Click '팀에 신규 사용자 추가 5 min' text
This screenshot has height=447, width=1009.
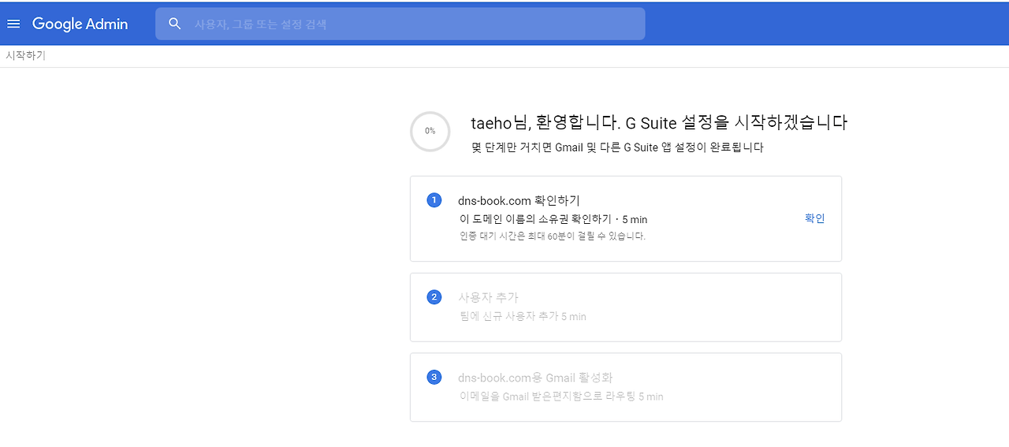pyautogui.click(x=523, y=316)
